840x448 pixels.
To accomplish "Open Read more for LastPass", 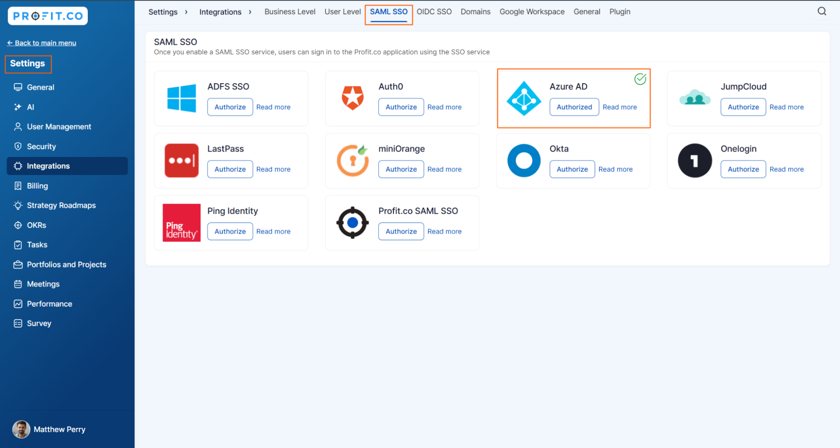I will click(273, 169).
